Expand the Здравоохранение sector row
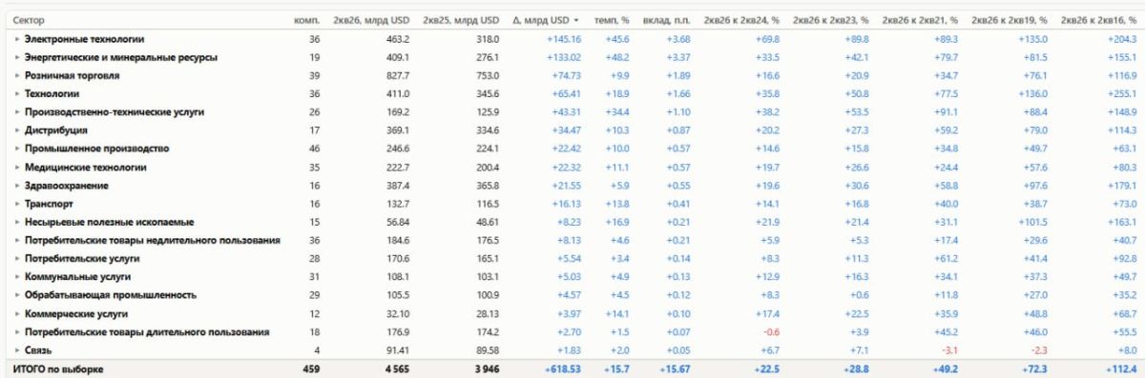This screenshot has height=378, width=1145. pos(16,186)
